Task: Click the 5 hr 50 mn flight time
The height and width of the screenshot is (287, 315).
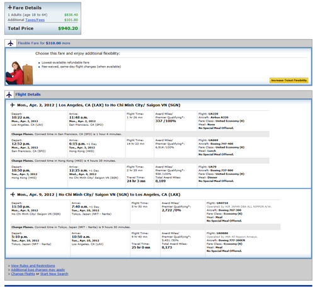Action: [139, 206]
